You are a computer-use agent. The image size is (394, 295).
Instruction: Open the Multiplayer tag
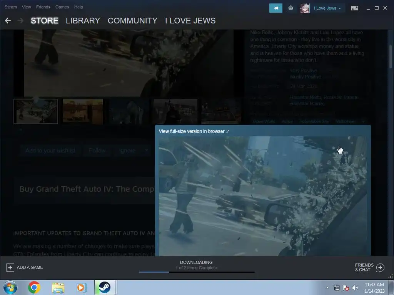pyautogui.click(x=346, y=121)
